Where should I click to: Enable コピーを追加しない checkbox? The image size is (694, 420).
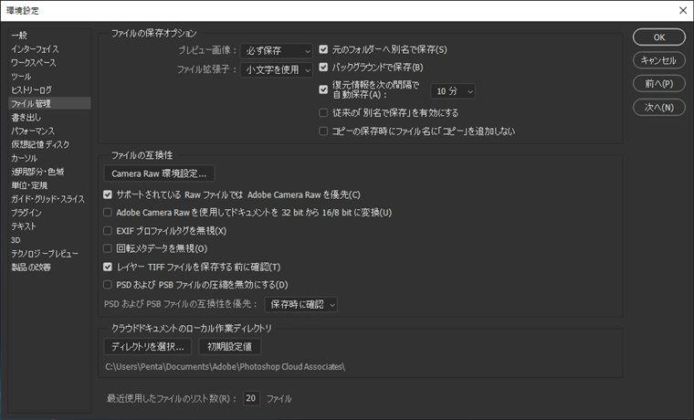pos(323,131)
